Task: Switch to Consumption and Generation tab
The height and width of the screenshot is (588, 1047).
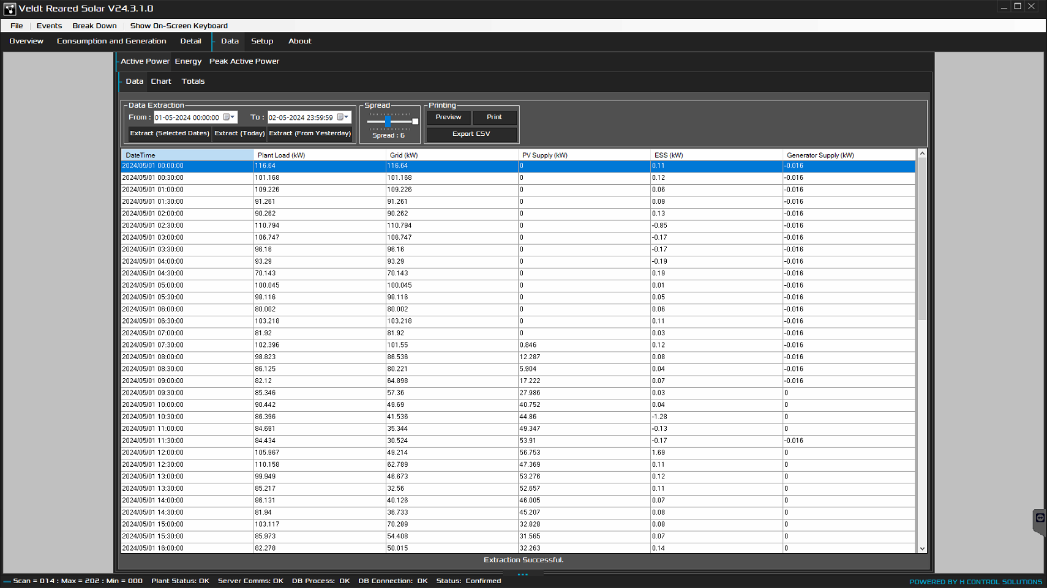Action: (x=111, y=41)
